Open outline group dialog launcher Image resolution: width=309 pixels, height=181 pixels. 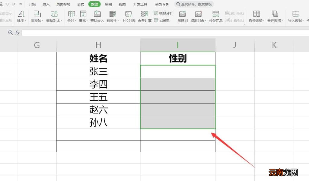click(x=244, y=24)
